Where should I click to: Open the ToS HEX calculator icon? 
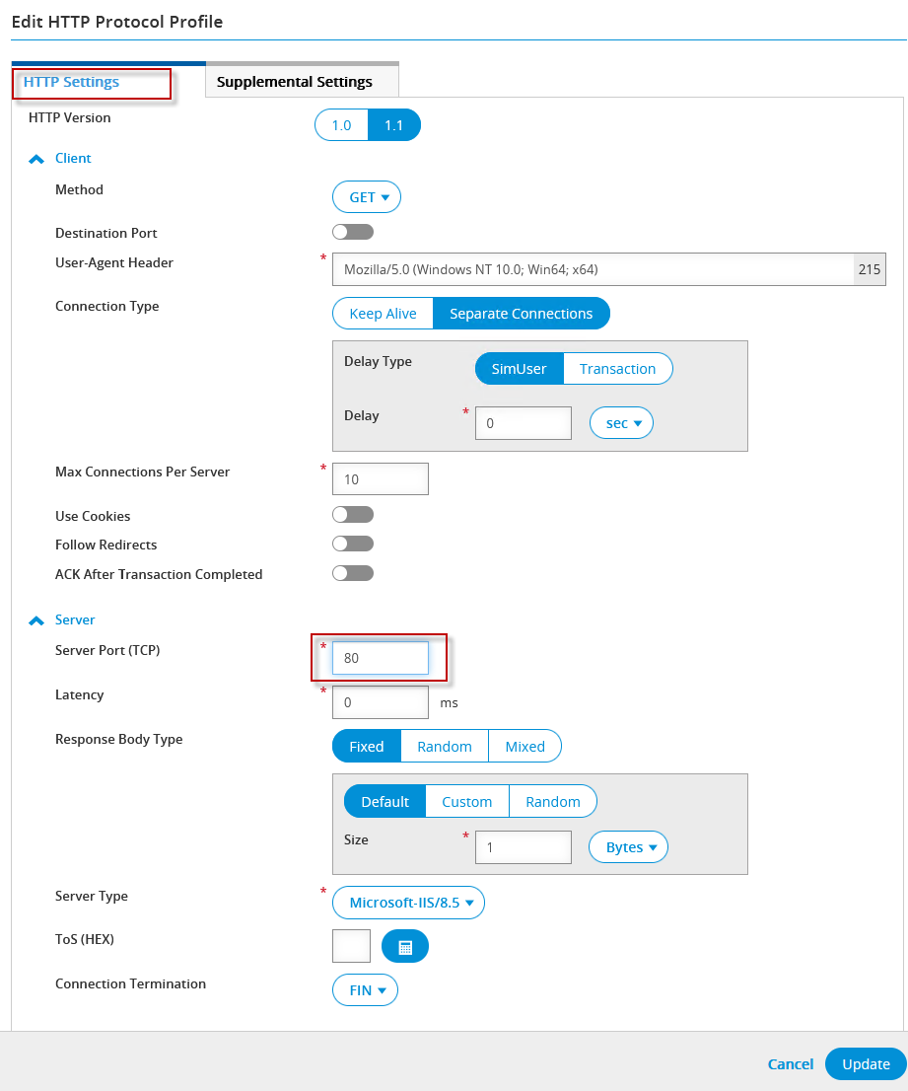404,947
